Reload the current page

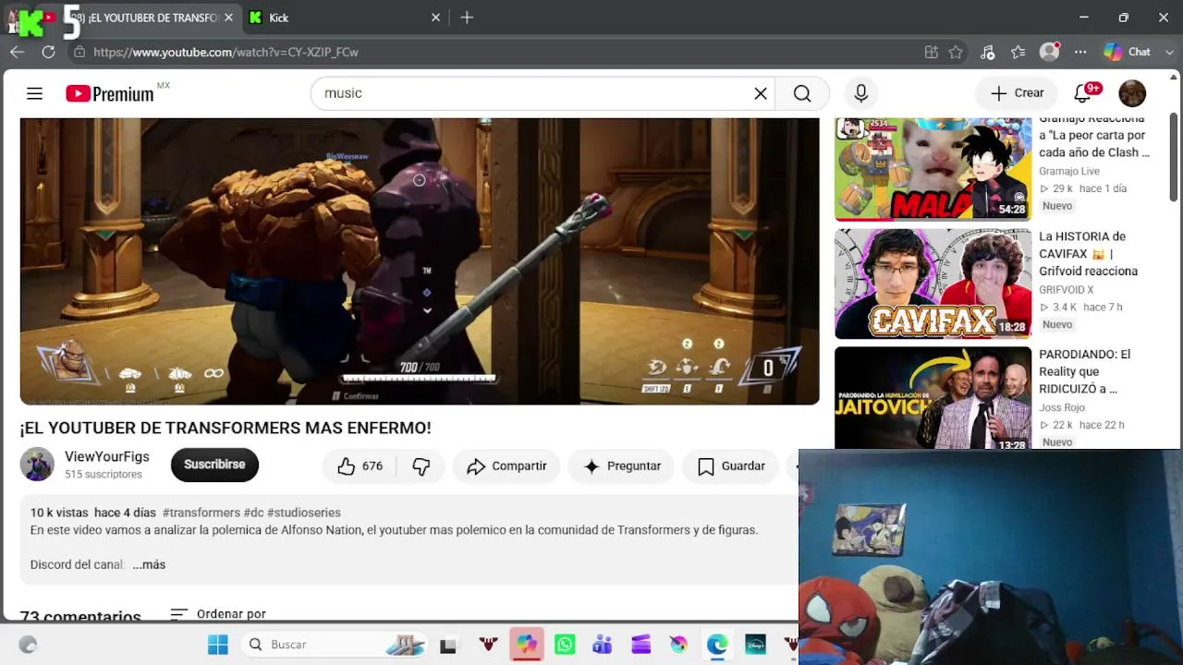48,53
